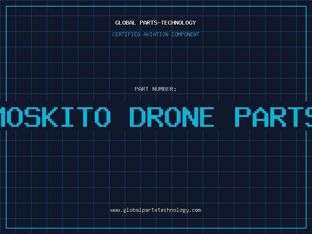Select the CERTIFIED AVIATION COMPONENT subtitle
Viewport: 312px width, 234px height.
(x=156, y=34)
